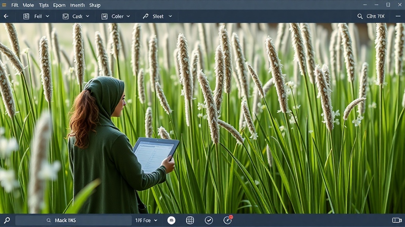Click the dash button right of Clint 7IX
405x227 pixels.
pyautogui.click(x=397, y=16)
